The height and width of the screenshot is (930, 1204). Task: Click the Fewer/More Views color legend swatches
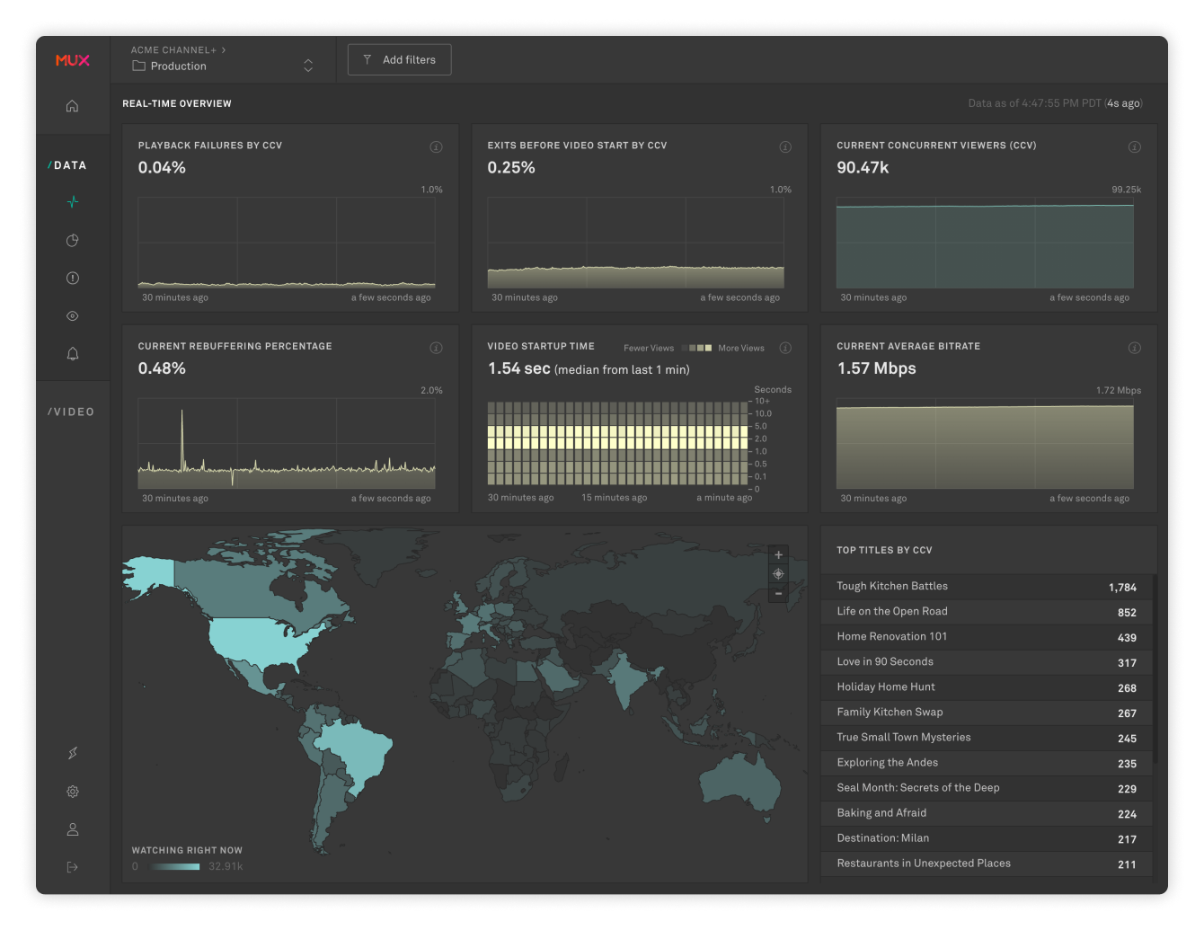pyautogui.click(x=697, y=348)
